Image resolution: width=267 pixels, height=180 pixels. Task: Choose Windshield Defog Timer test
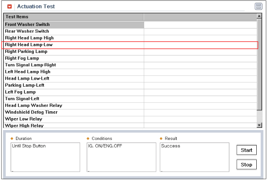tap(130, 112)
